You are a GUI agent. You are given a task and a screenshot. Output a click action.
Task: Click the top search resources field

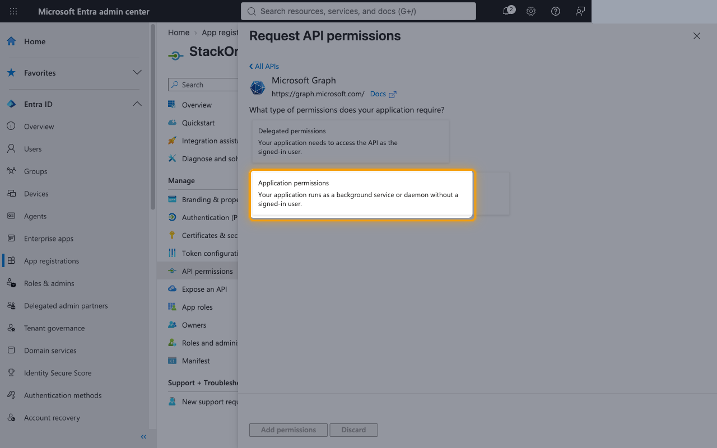(358, 11)
